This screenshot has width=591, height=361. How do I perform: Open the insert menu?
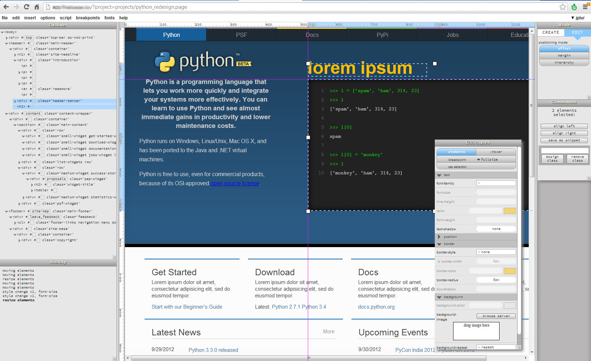point(30,18)
